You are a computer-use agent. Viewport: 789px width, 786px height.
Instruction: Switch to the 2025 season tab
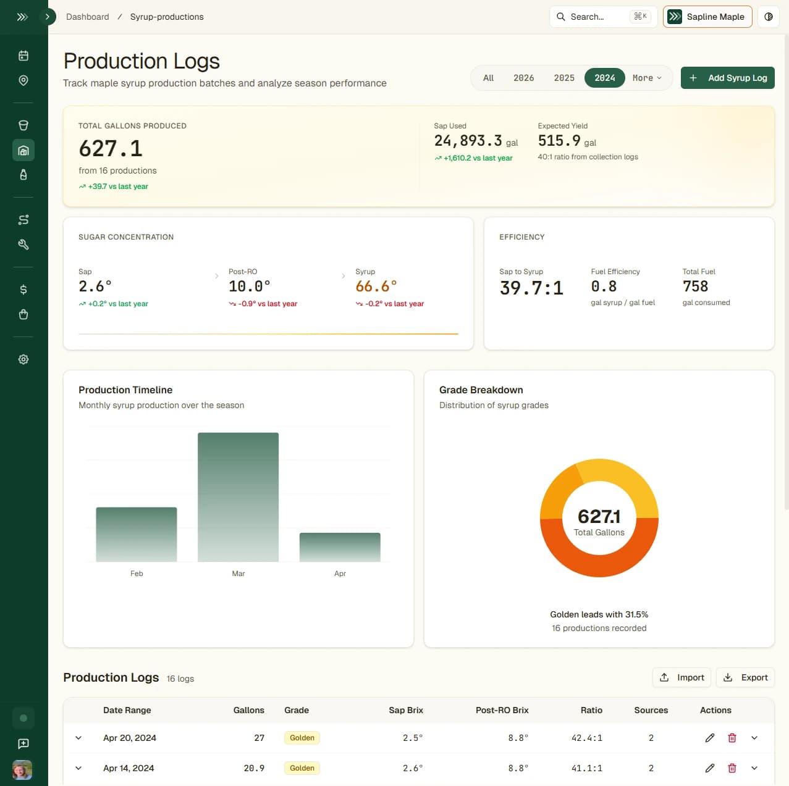click(x=563, y=78)
